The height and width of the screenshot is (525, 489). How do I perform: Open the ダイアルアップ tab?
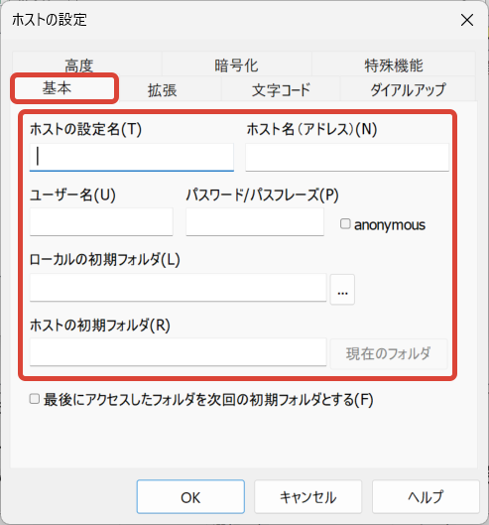408,90
